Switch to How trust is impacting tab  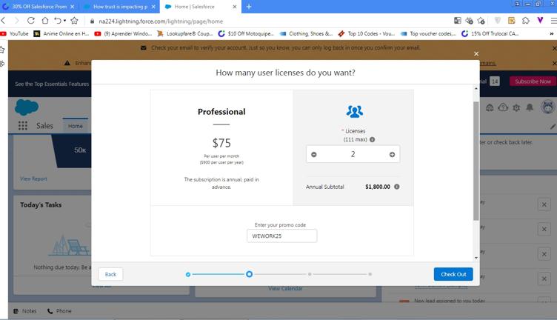pyautogui.click(x=120, y=7)
